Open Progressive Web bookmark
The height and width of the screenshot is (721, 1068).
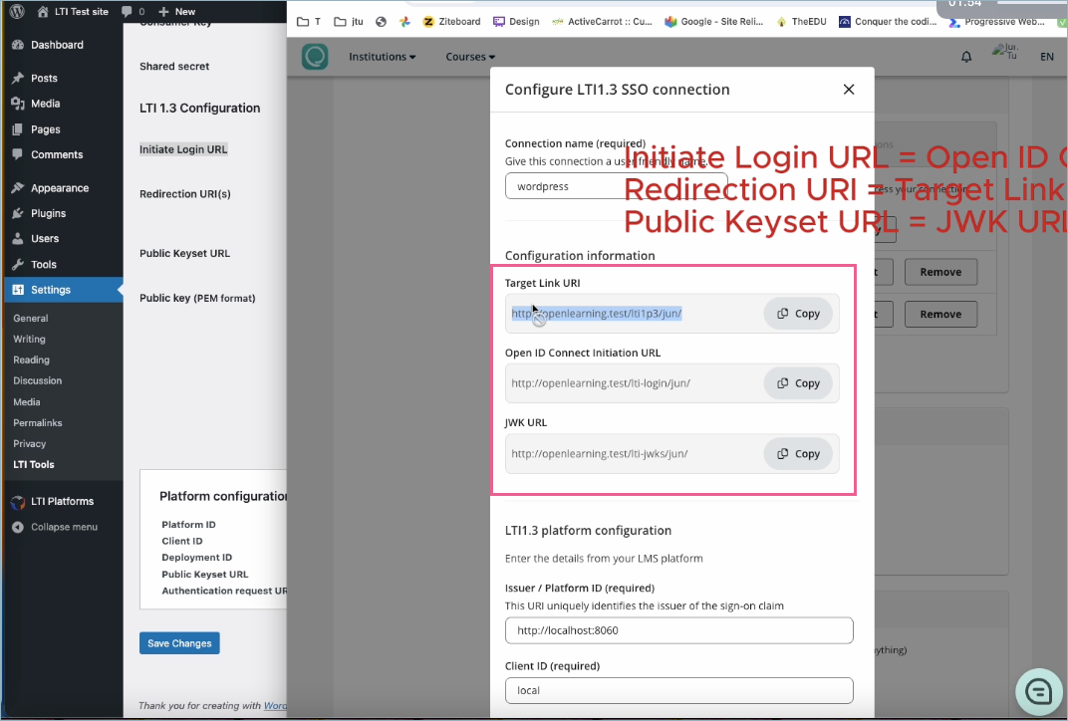(996, 22)
